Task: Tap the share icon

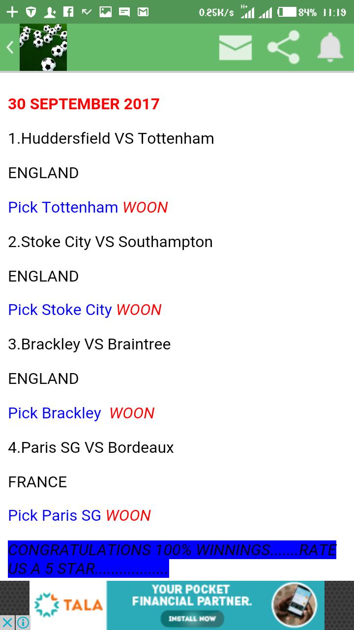Action: 283,47
